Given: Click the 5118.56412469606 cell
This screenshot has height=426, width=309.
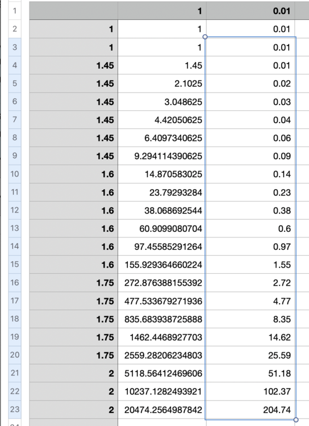Looking at the screenshot, I should point(162,373).
